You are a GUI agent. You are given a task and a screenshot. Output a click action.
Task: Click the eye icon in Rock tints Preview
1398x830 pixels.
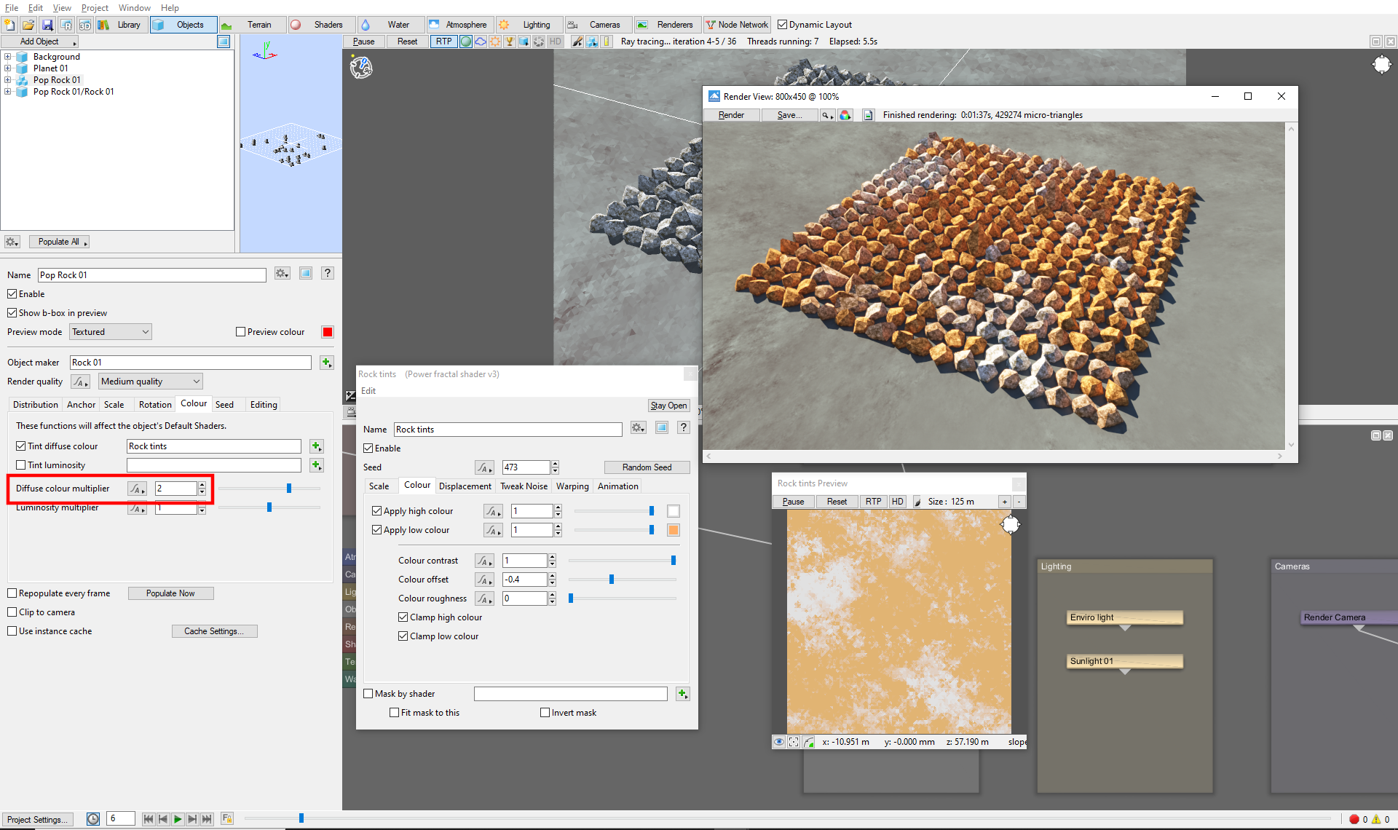point(779,742)
